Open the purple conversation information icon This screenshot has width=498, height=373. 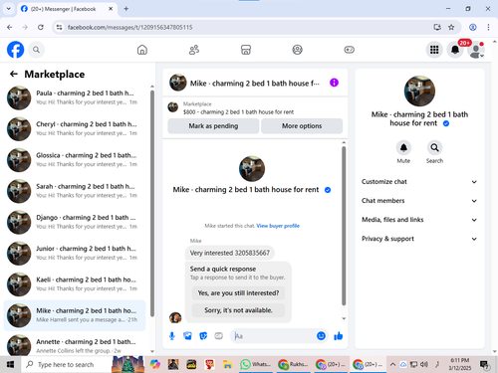point(334,83)
